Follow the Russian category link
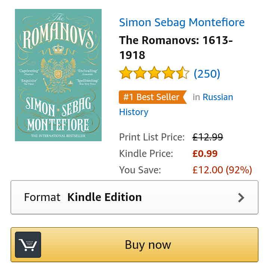The width and height of the screenshot is (269, 269). (x=218, y=97)
